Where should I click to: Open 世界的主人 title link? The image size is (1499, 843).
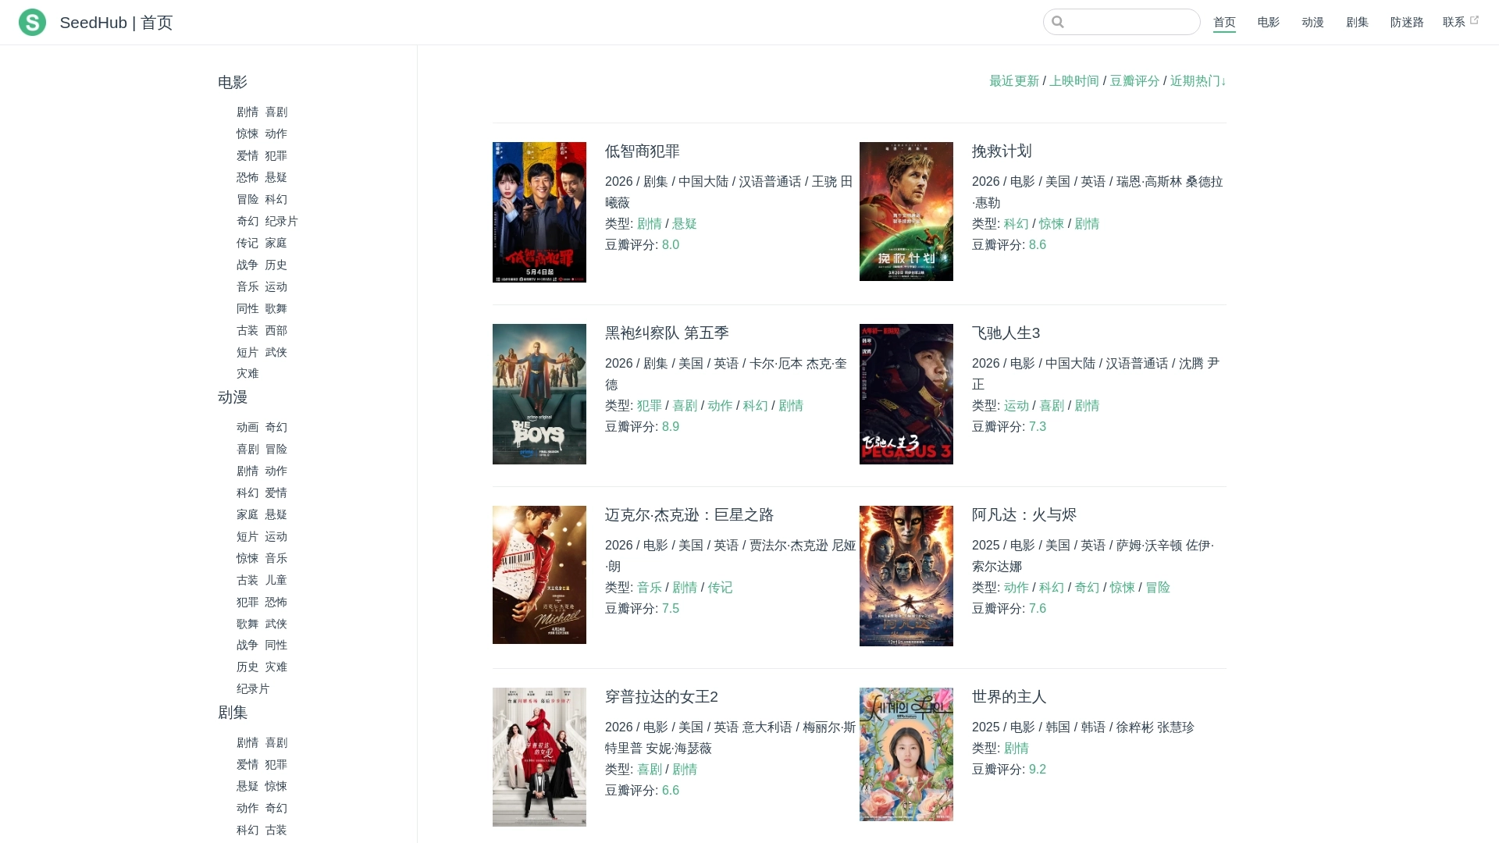tap(1009, 697)
